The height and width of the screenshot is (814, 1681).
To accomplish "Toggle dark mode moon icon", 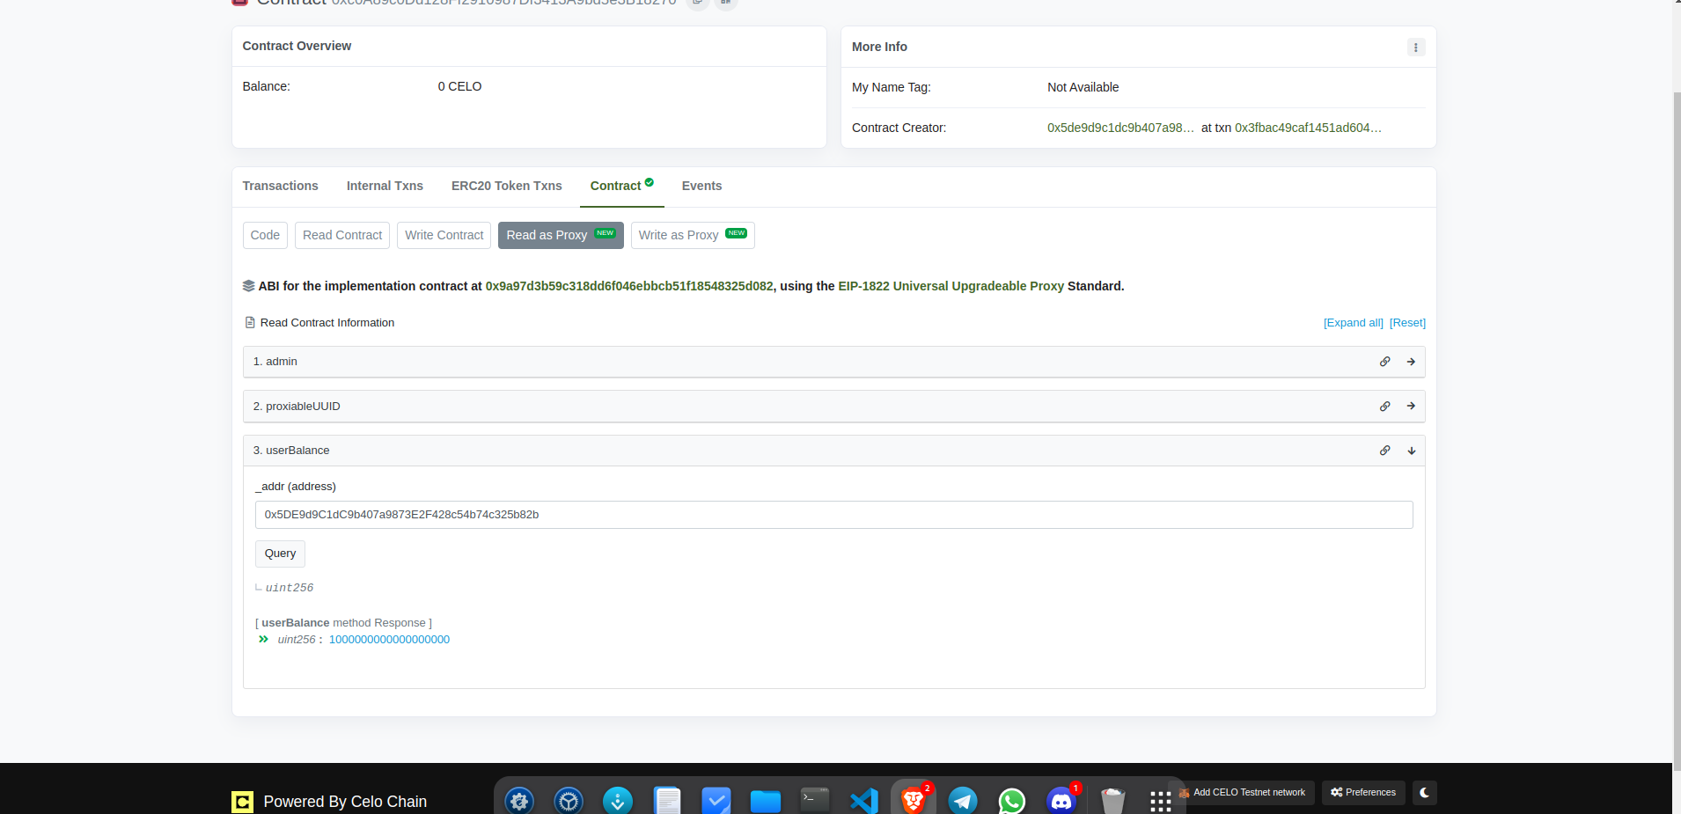I will point(1425,793).
